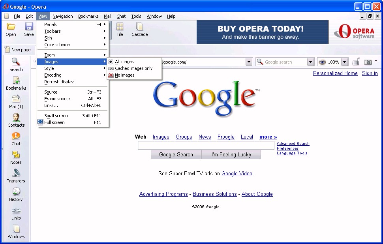Click the I'm Feeling Lucky button
Image resolution: width=383 pixels, height=244 pixels.
coord(231,154)
